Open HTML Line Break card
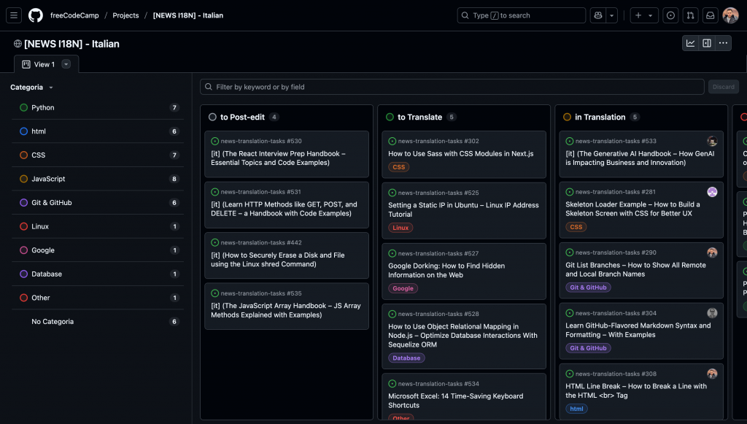This screenshot has height=424, width=747. (x=641, y=392)
